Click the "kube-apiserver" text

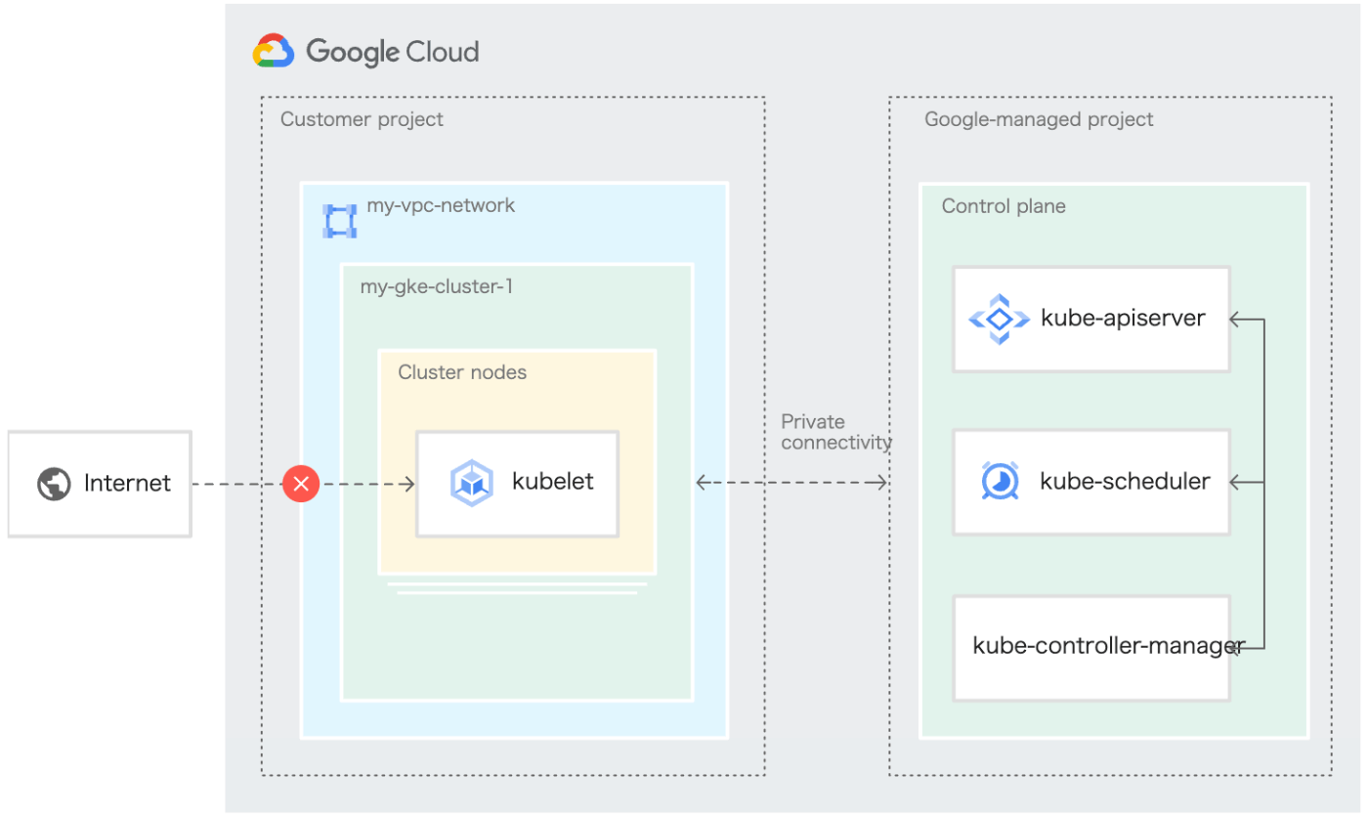pos(1124,319)
